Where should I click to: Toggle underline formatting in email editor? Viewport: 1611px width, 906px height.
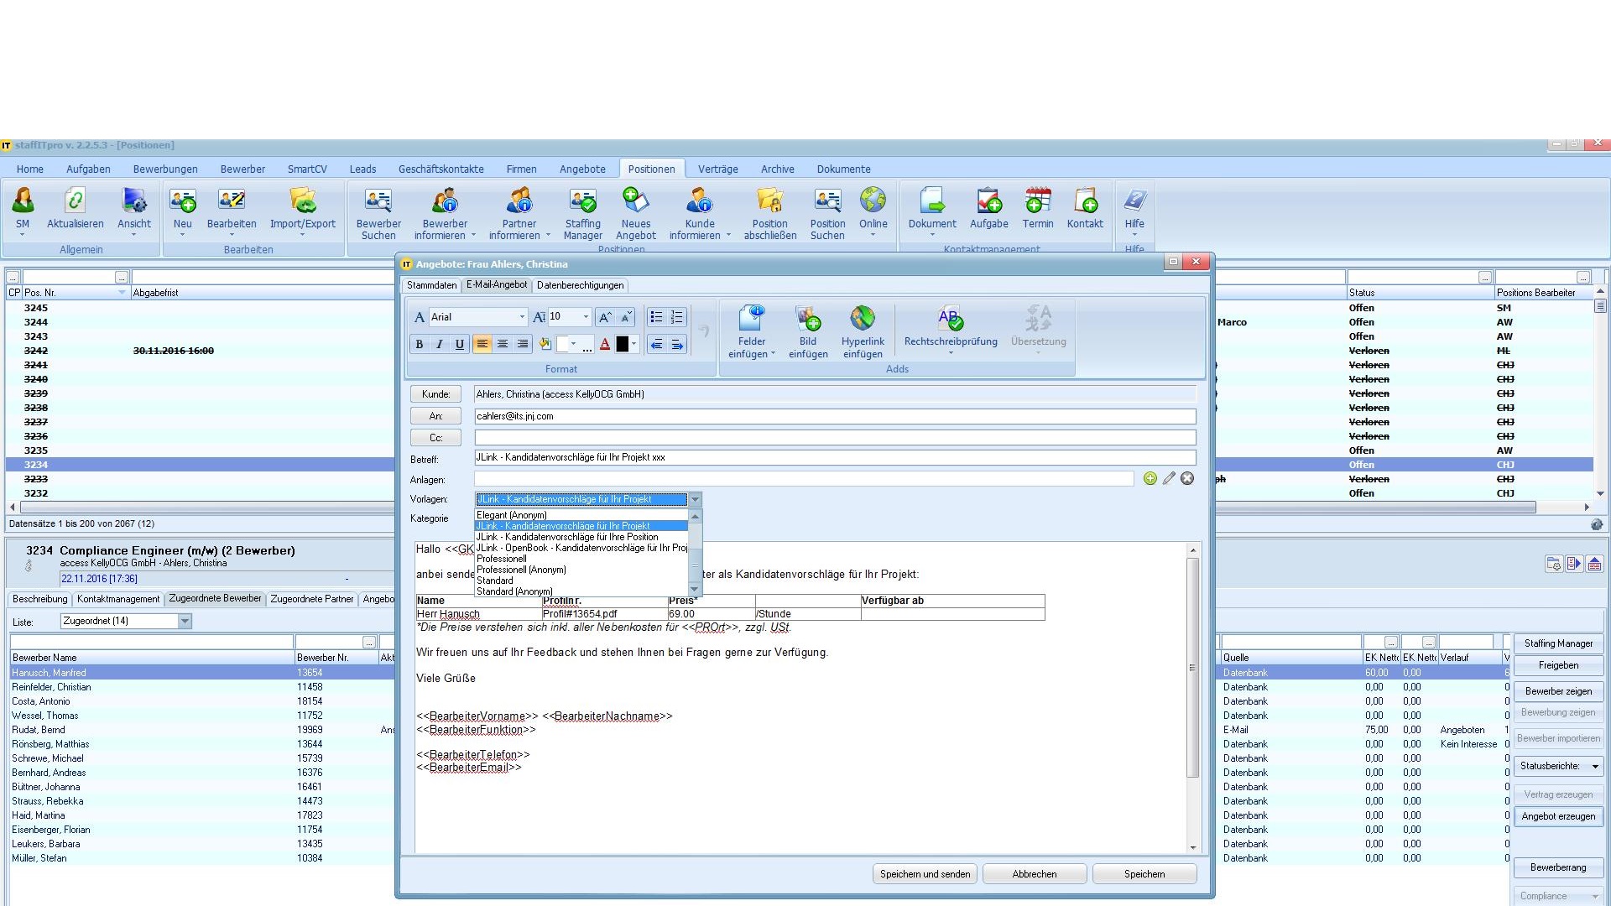[x=459, y=344]
